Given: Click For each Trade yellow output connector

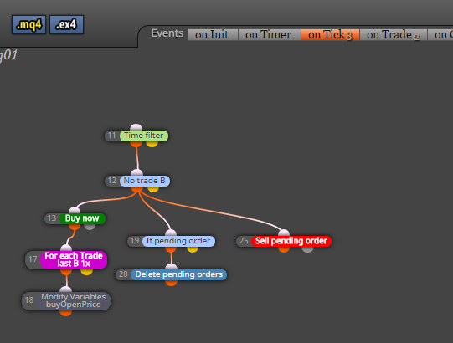Looking at the screenshot, I should click(x=86, y=272).
